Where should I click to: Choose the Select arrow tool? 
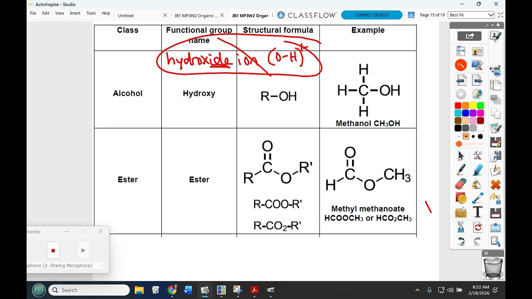(x=461, y=156)
